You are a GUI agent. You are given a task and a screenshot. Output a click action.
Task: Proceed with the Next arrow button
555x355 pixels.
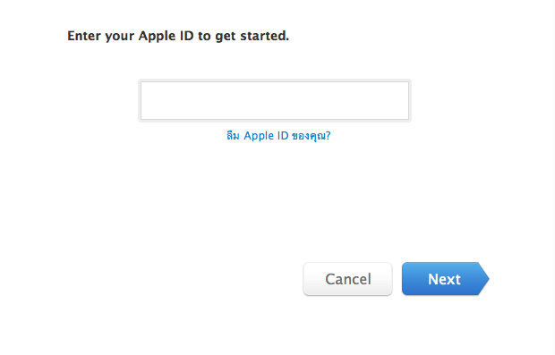(445, 279)
